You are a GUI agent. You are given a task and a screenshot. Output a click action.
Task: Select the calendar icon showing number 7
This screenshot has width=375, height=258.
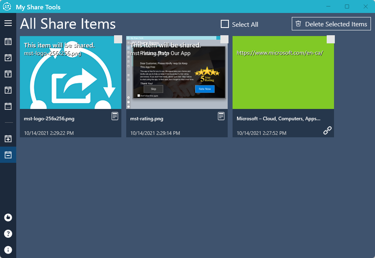coord(8,90)
